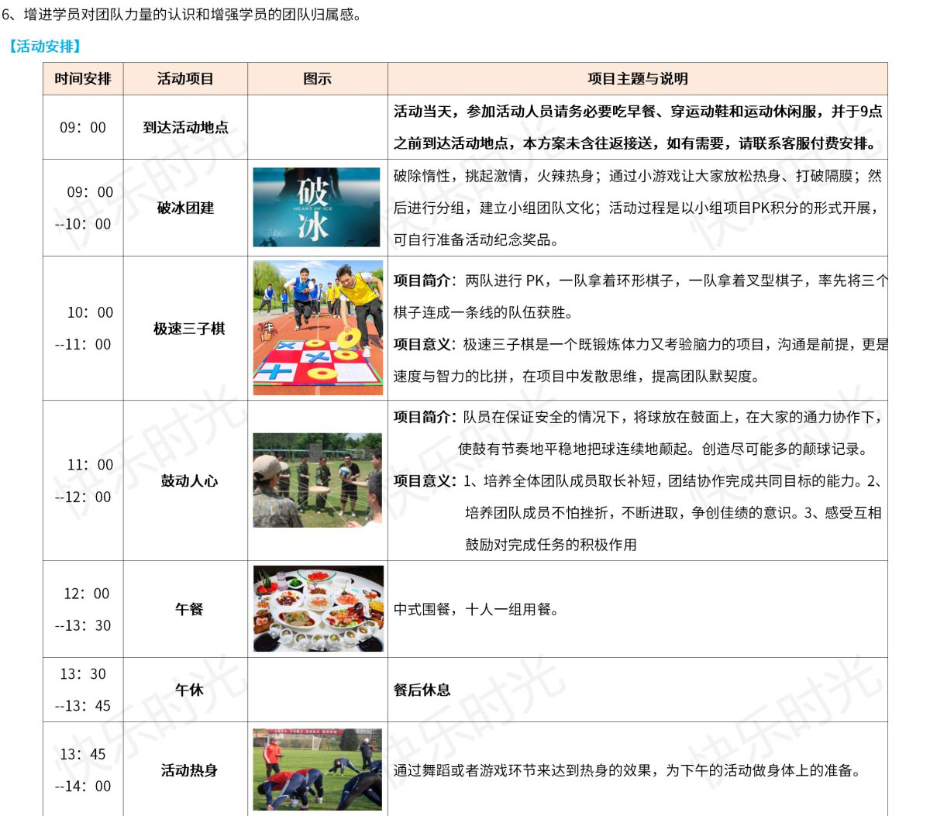Select the 午餐 activity name
The width and height of the screenshot is (930, 816).
pyautogui.click(x=188, y=609)
